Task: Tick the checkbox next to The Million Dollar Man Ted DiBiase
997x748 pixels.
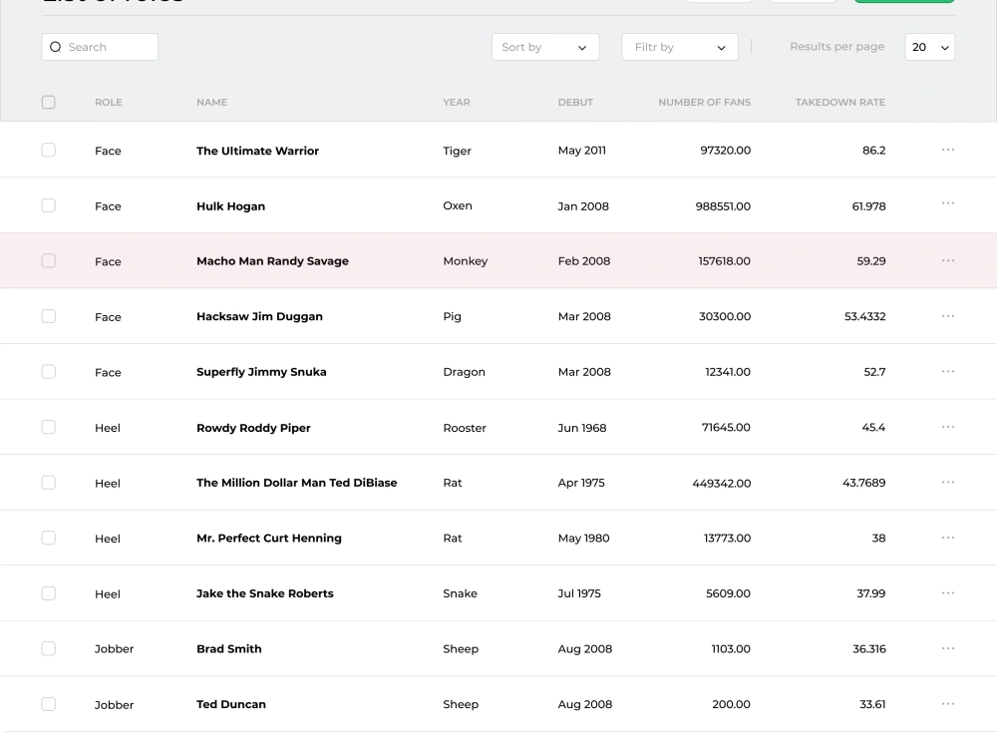Action: (48, 482)
